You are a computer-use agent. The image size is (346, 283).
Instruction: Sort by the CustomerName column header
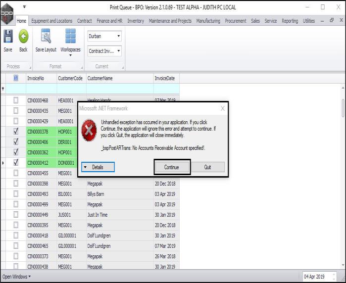tap(120, 78)
